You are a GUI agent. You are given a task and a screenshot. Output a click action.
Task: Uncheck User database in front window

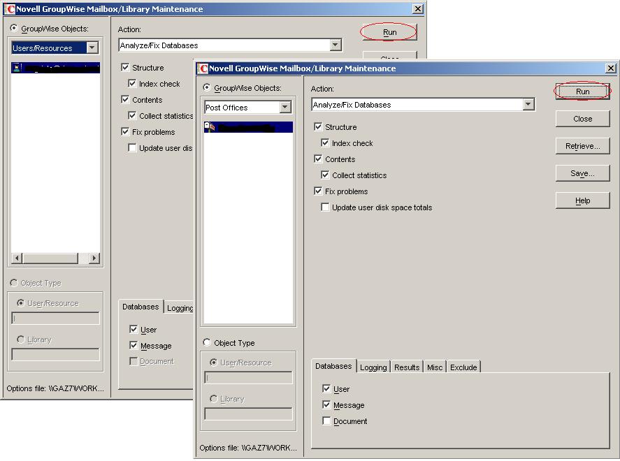(x=326, y=389)
